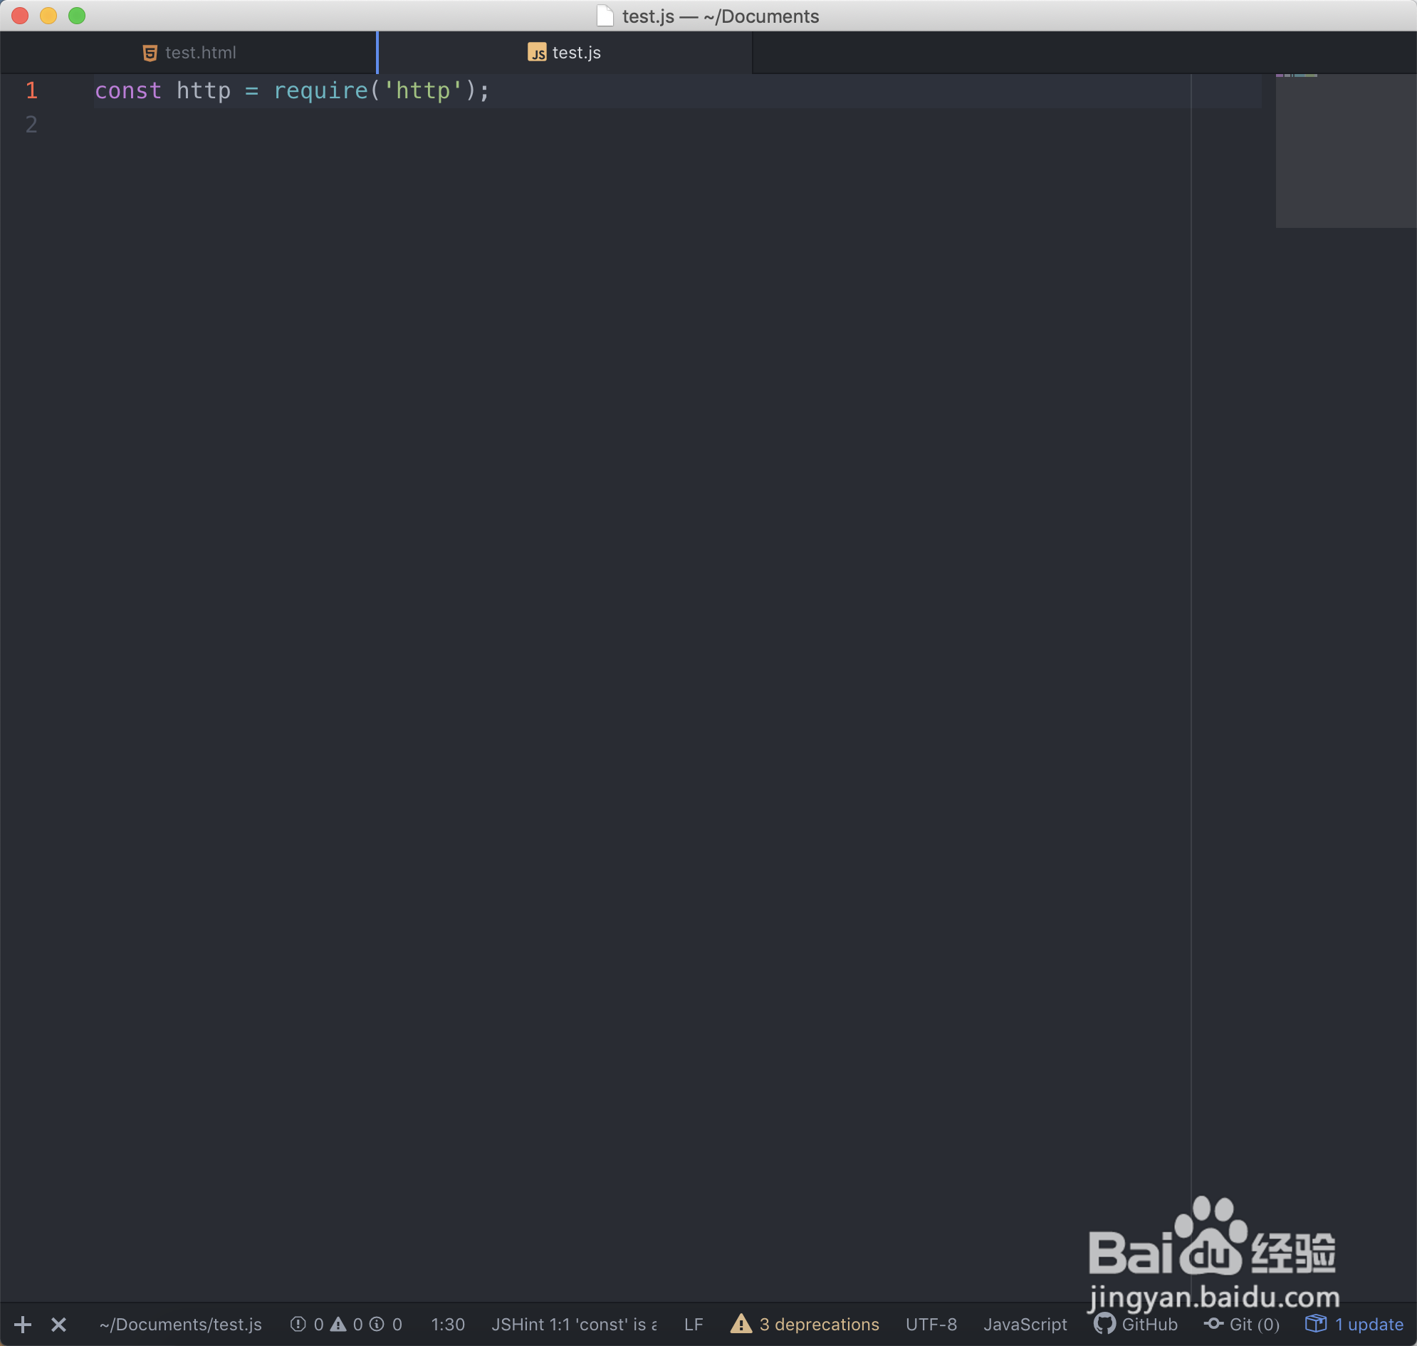Click the linter info count icon
The height and width of the screenshot is (1346, 1417).
coord(377,1325)
